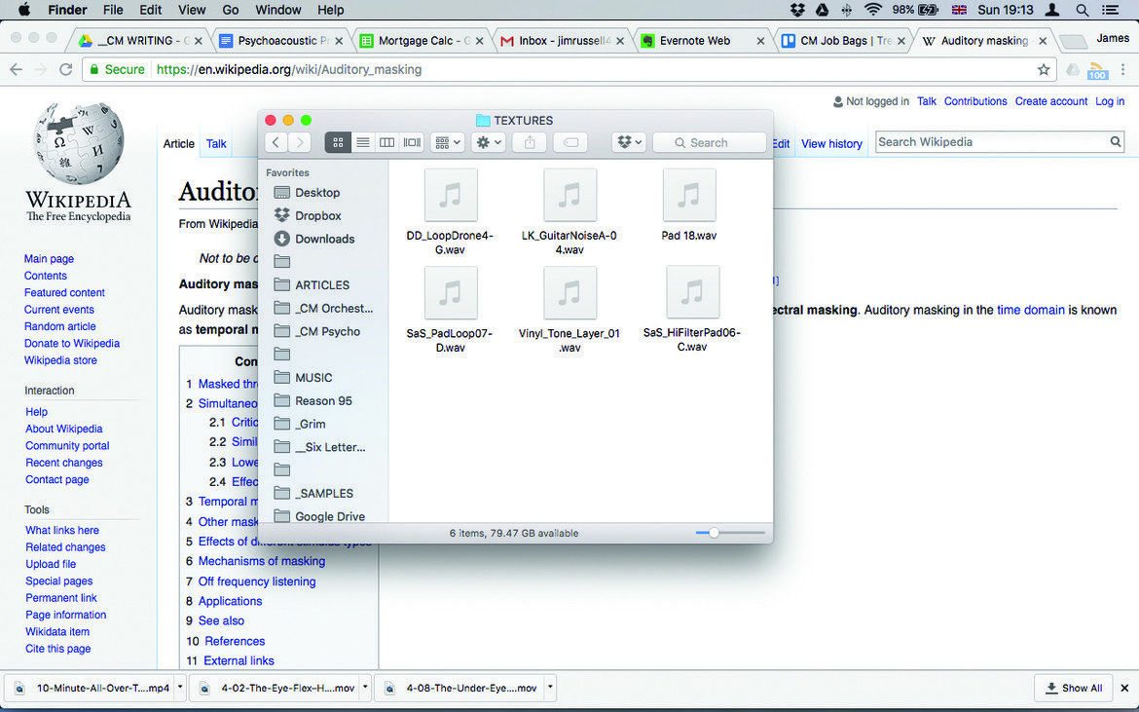
Task: Click the Wikipedia View history link
Action: point(831,144)
